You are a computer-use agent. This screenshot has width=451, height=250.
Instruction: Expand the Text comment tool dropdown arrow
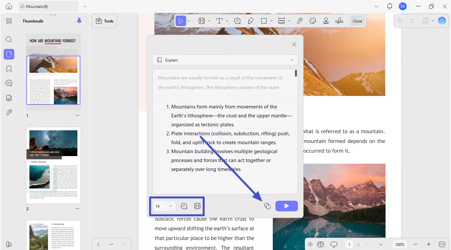coord(227,21)
